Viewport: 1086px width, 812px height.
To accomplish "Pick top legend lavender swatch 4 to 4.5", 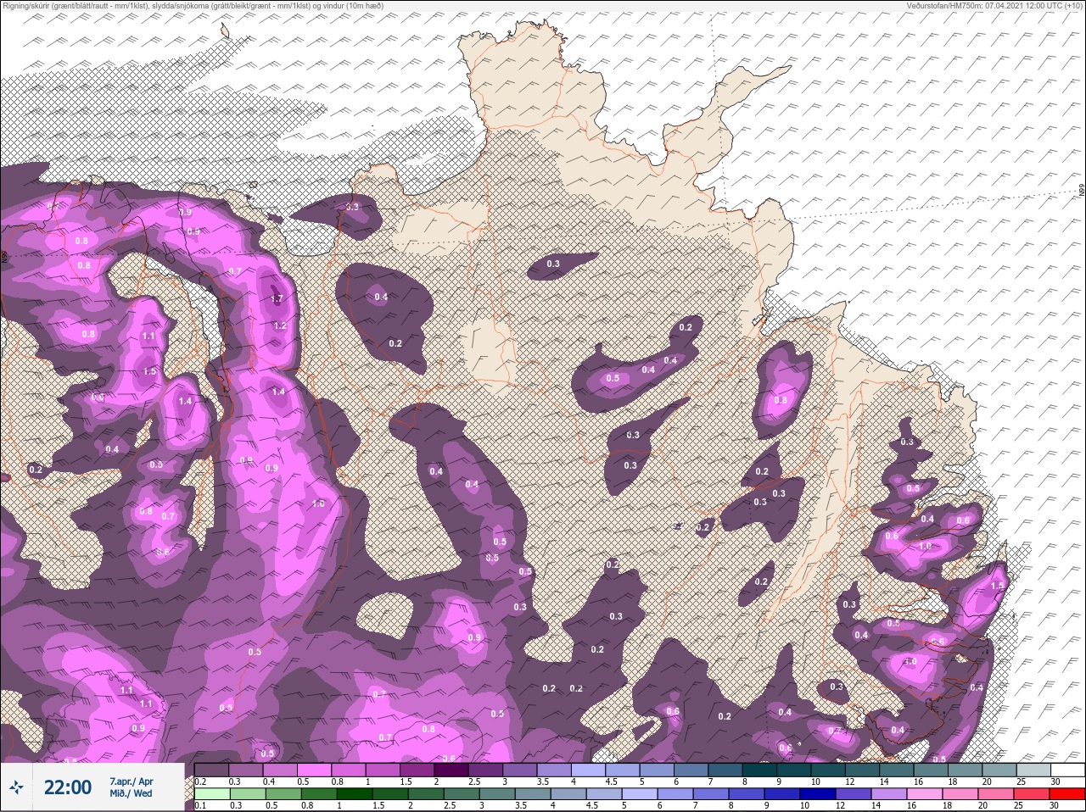I will pos(589,770).
